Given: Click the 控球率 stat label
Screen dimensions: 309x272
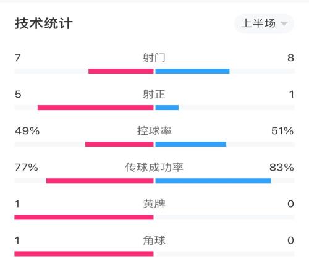Looking at the screenshot, I should (154, 131).
